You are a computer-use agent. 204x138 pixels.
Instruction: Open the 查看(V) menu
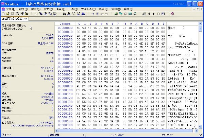pyautogui.click(x=61, y=9)
